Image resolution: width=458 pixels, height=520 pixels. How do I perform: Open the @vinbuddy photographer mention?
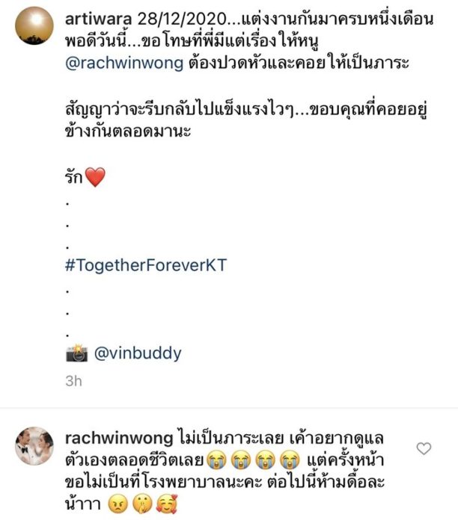click(x=138, y=353)
